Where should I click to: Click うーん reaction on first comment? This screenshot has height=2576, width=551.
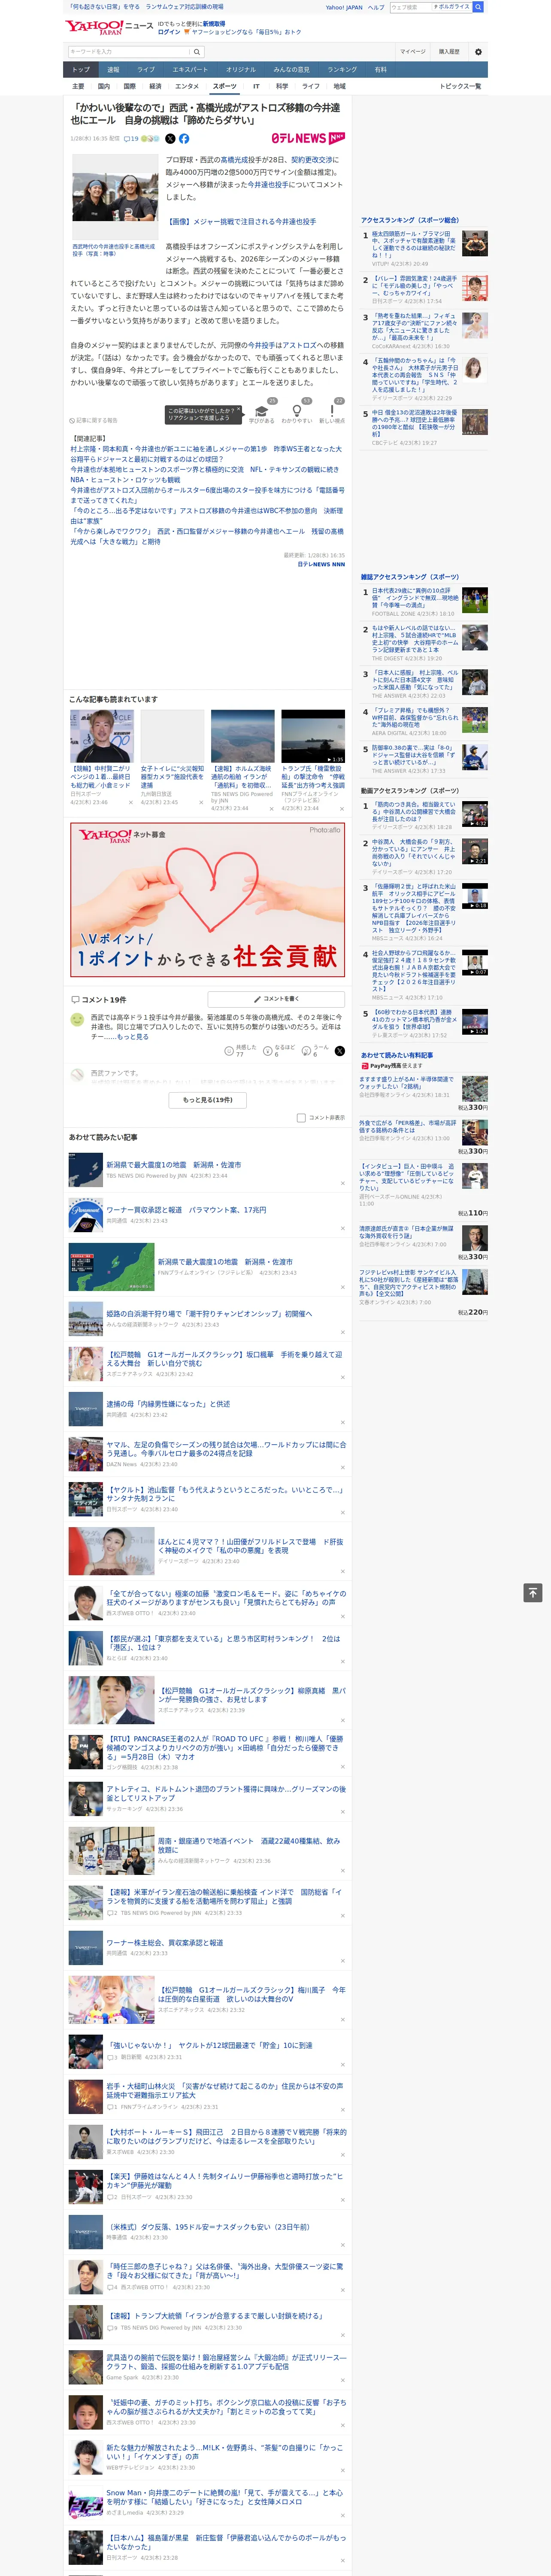(307, 1050)
